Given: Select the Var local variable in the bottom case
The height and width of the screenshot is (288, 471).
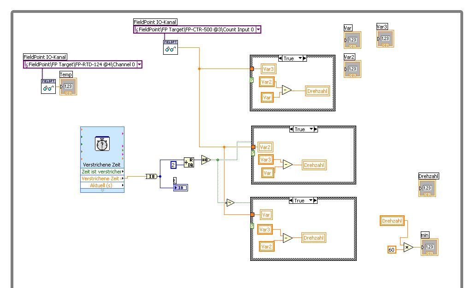Looking at the screenshot, I should 266,215.
